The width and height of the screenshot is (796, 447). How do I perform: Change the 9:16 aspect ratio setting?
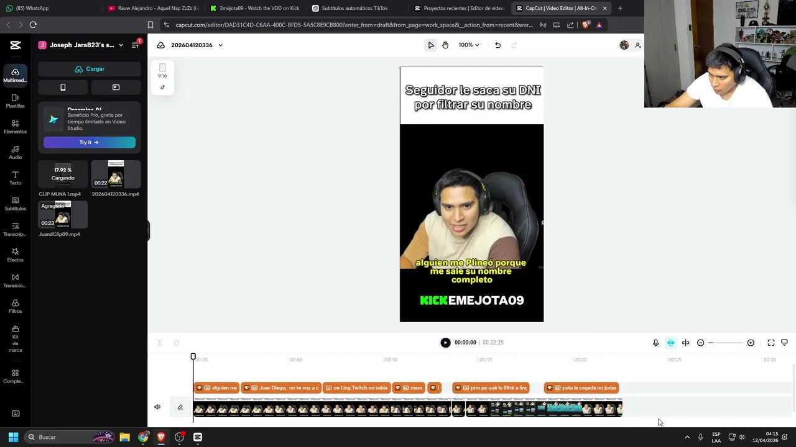tap(162, 71)
